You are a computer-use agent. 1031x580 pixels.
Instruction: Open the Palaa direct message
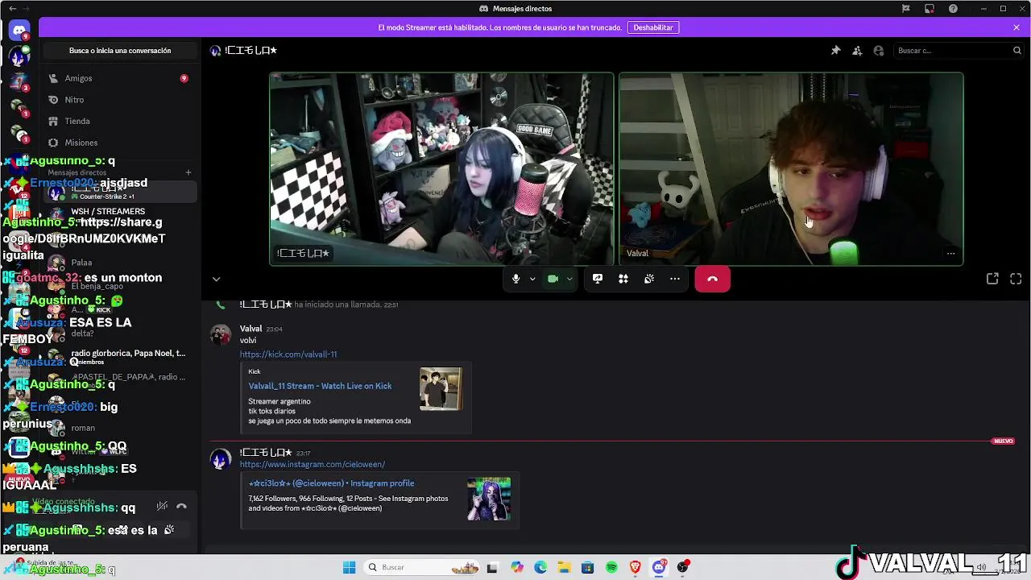pos(119,263)
